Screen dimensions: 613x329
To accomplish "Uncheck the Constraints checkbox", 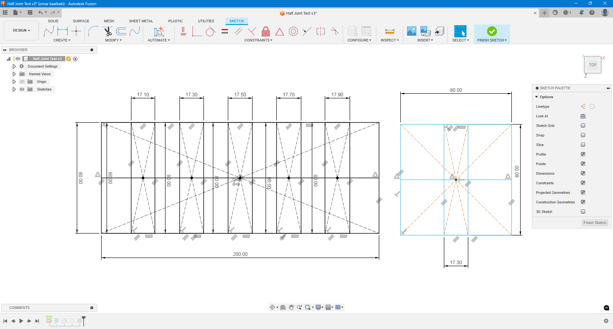I will click(583, 183).
